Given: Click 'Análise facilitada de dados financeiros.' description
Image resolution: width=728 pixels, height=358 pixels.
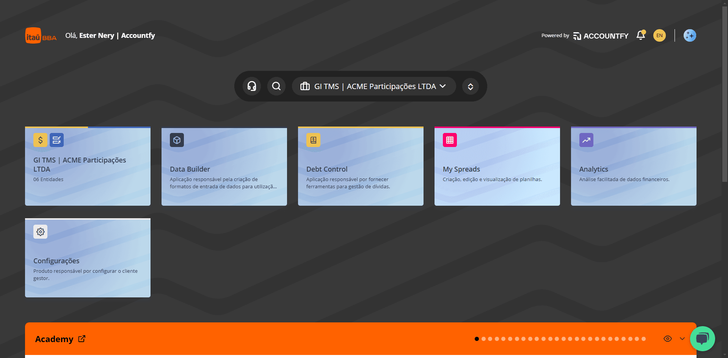Looking at the screenshot, I should coord(624,180).
